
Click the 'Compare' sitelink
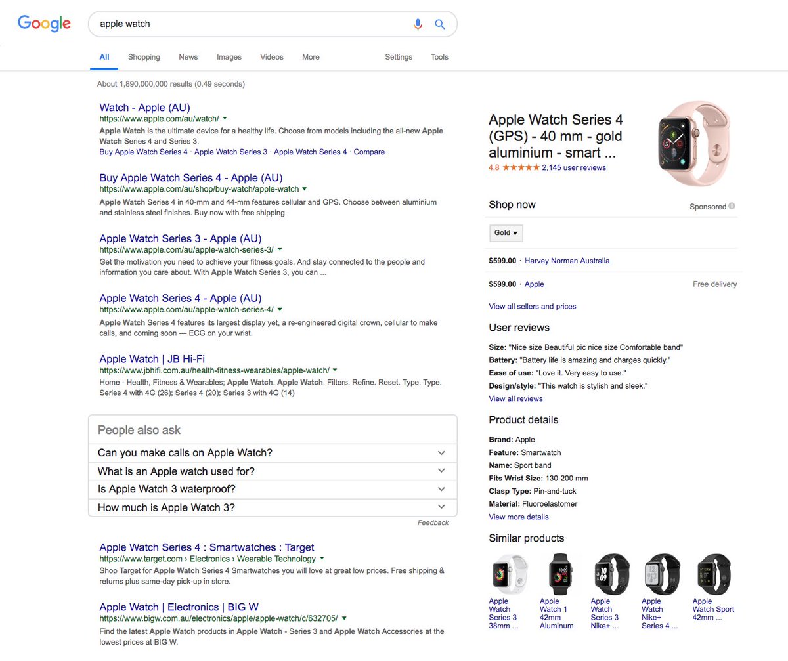(x=370, y=152)
